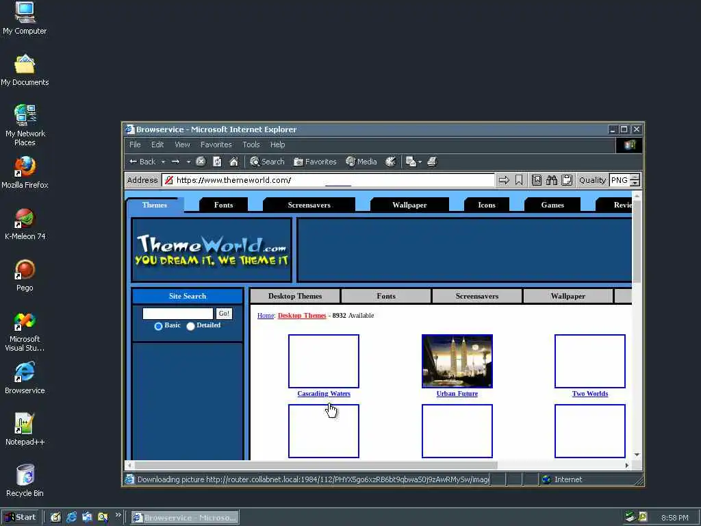The width and height of the screenshot is (701, 526).
Task: Click the Back arrow toolbar button
Action: point(142,162)
